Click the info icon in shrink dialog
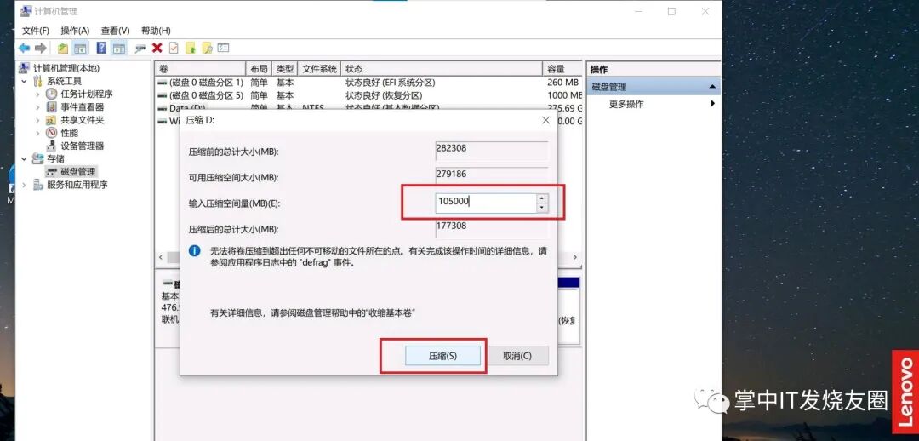 coord(195,251)
